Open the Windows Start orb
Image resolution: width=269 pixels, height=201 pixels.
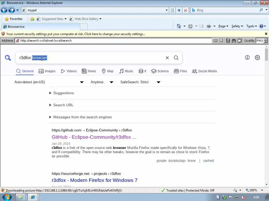[7, 197]
